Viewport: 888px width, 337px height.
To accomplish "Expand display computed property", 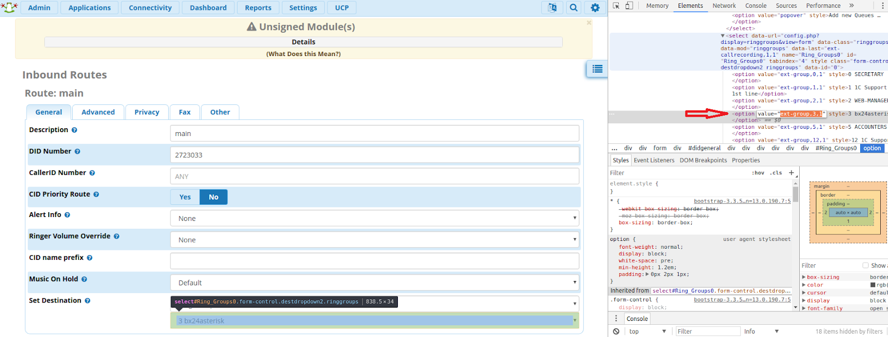I will pyautogui.click(x=804, y=300).
